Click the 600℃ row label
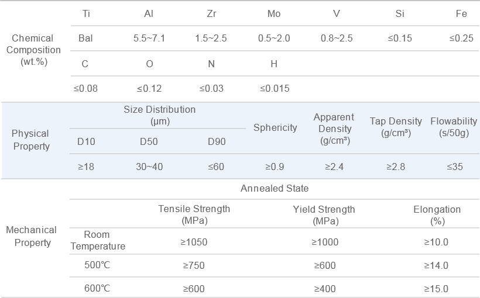Viewport: 480px width, 298px height. click(97, 288)
